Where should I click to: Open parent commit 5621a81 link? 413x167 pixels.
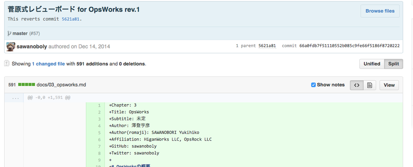[267, 45]
